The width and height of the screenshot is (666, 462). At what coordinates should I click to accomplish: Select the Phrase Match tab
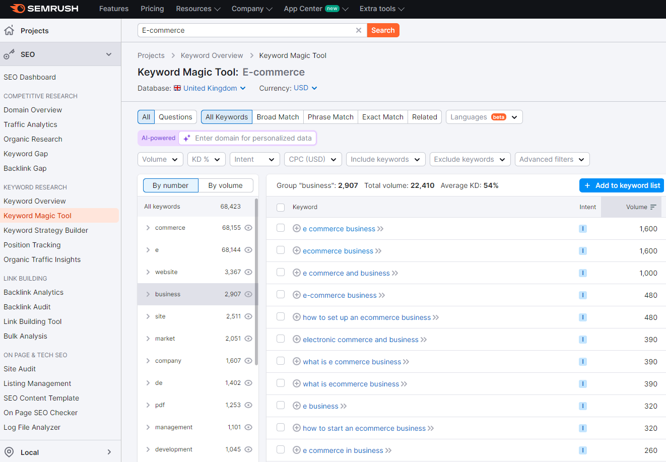click(330, 117)
